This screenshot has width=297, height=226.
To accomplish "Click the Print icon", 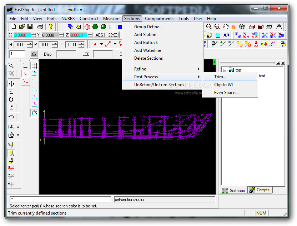I will [x=40, y=26].
